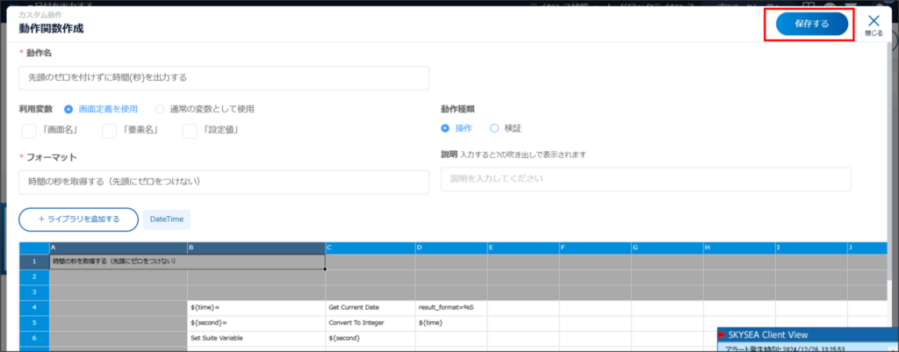Click the DateTime library tag

167,219
